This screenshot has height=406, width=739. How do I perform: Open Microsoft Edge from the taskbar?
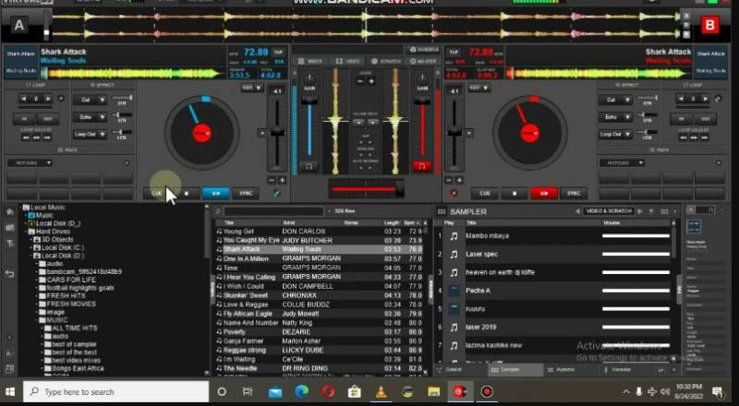click(302, 391)
